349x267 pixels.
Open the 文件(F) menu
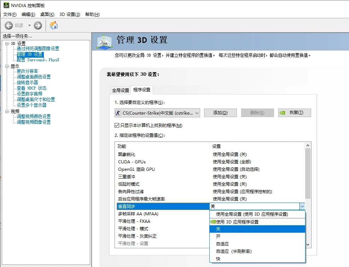(x=10, y=14)
